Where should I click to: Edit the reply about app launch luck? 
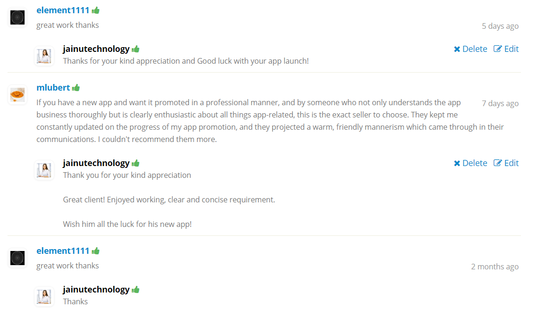[x=506, y=49]
